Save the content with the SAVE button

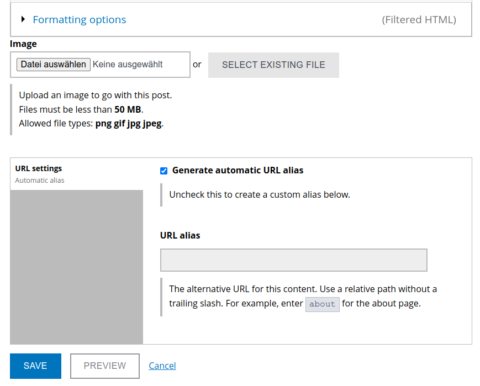(x=35, y=366)
